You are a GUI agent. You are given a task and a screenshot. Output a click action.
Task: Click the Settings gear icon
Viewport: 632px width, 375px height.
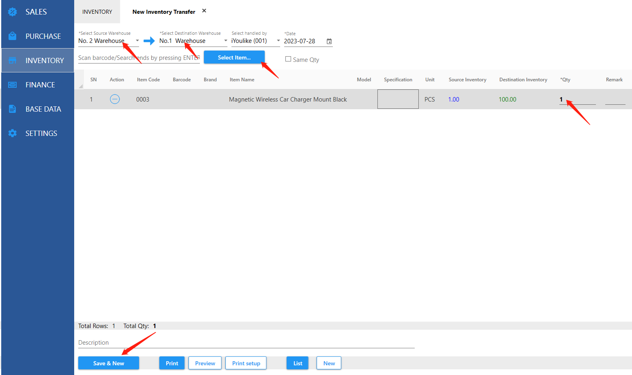pyautogui.click(x=13, y=133)
